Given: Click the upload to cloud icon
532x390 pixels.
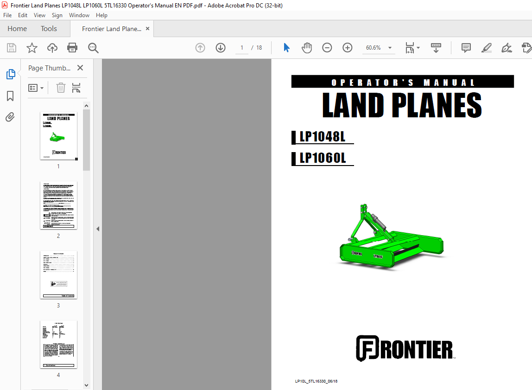Looking at the screenshot, I should (x=52, y=48).
